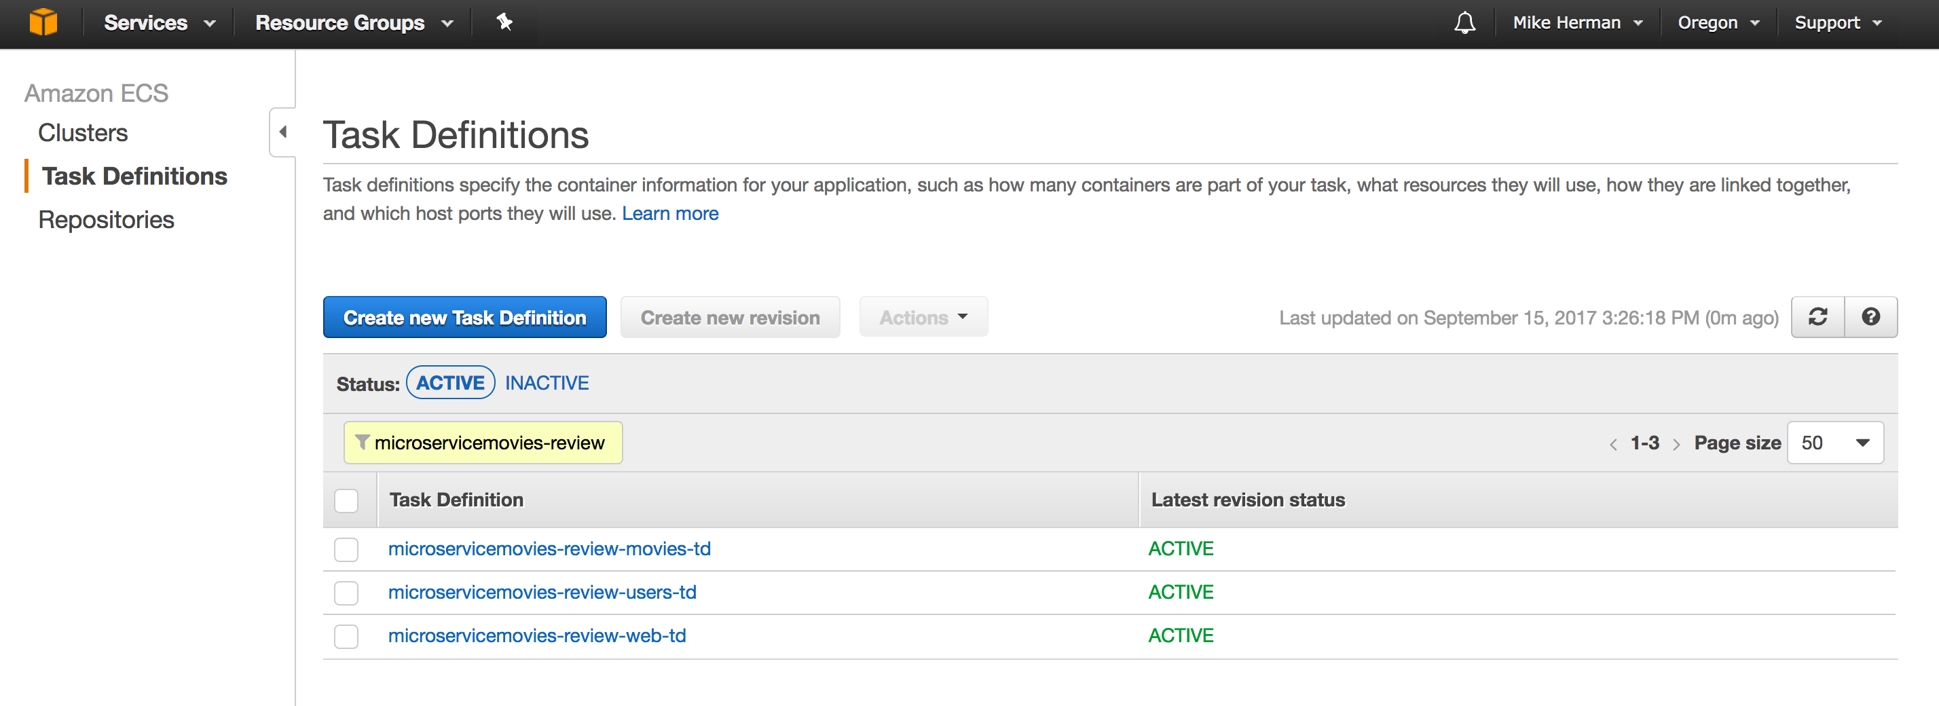The image size is (1939, 706).
Task: Click Create new Task Definition
Action: coord(464,317)
